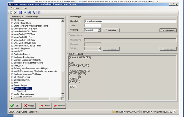Click the Nieuw button
Image resolution: width=184 pixels, height=117 pixels.
click(x=45, y=106)
